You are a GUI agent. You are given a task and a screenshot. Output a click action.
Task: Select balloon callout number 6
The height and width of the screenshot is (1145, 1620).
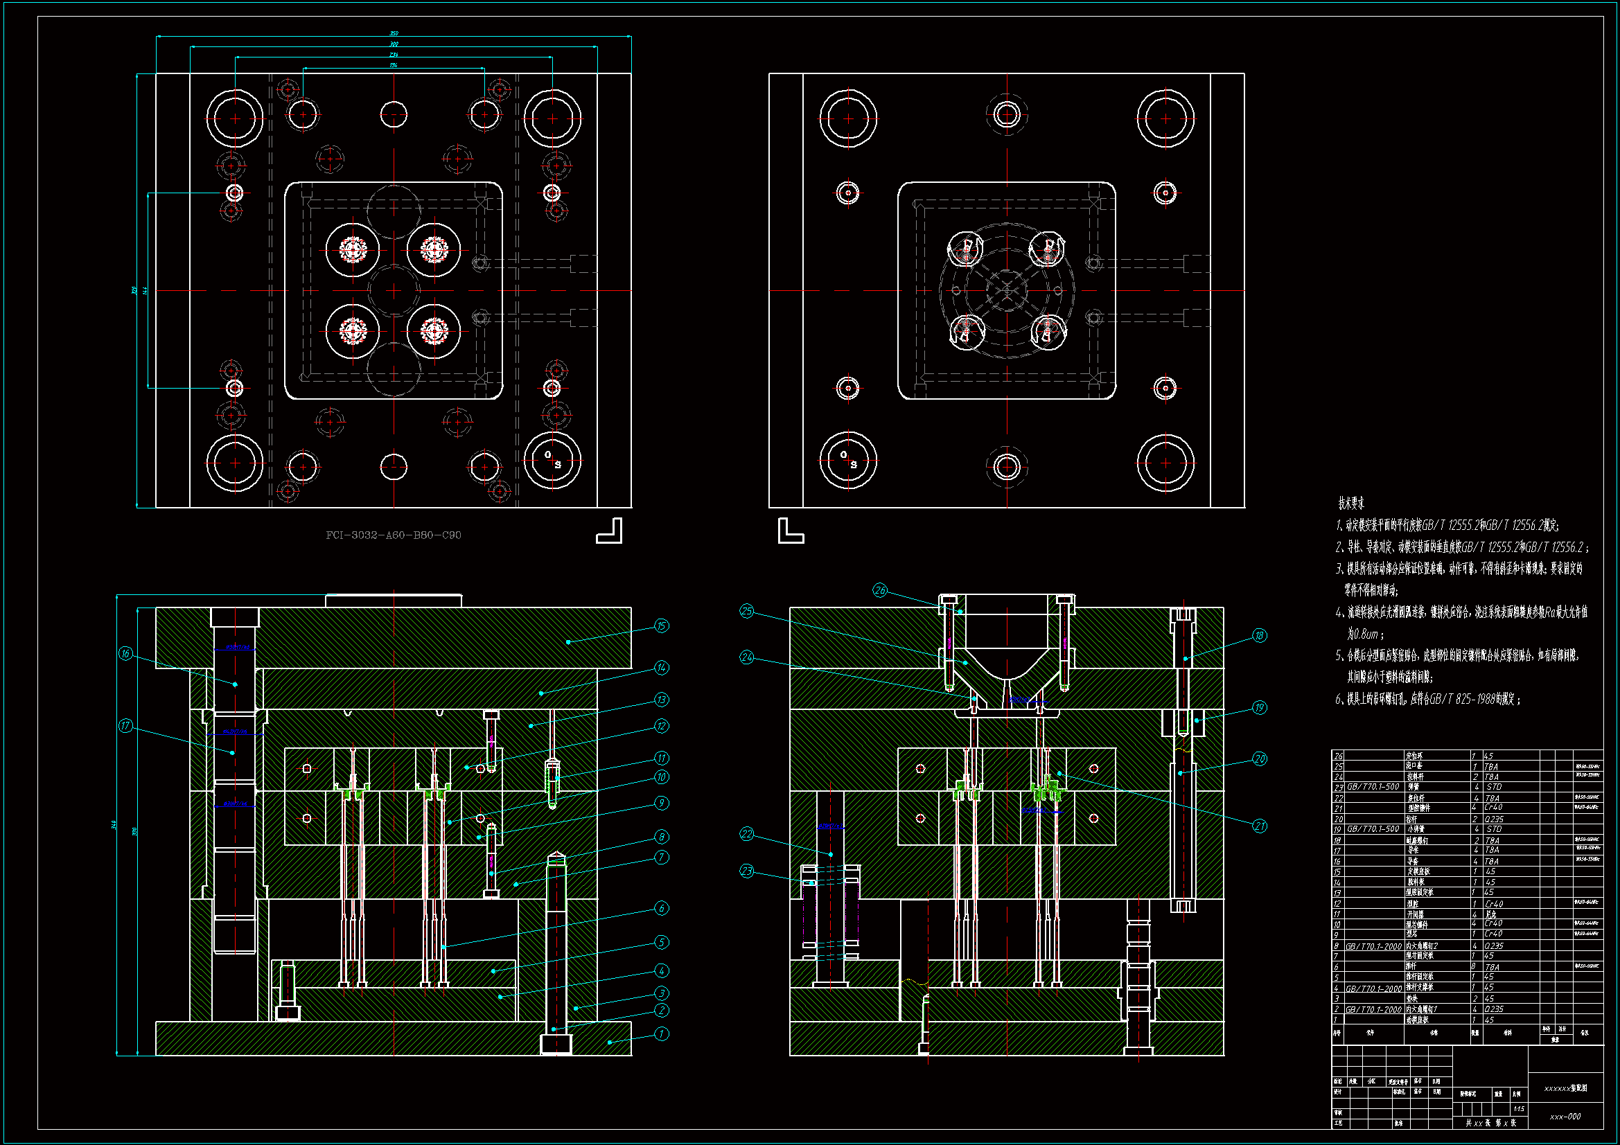pyautogui.click(x=661, y=908)
